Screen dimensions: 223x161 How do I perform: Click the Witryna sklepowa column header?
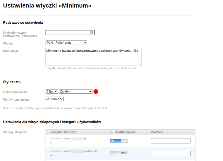tap(63, 132)
